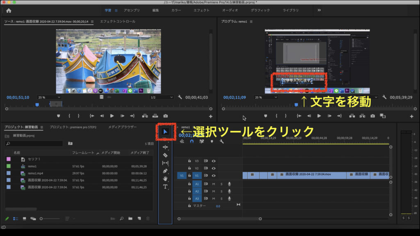Toggle V3 track visibility eye
The width and height of the screenshot is (420, 236).
pyautogui.click(x=213, y=161)
